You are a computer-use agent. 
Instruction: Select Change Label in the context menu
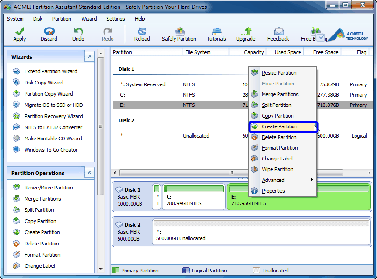(282, 159)
